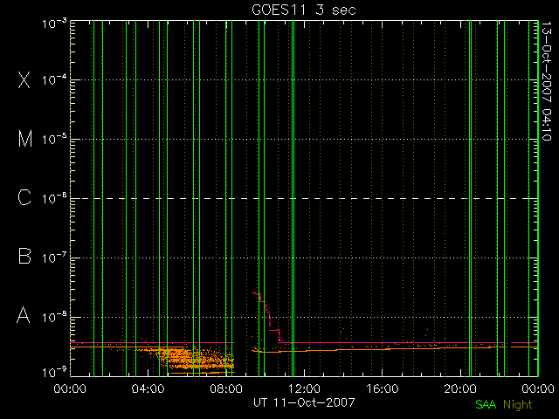Image resolution: width=559 pixels, height=419 pixels.
Task: Click the 10^-6 flux axis label
Action: pos(54,198)
